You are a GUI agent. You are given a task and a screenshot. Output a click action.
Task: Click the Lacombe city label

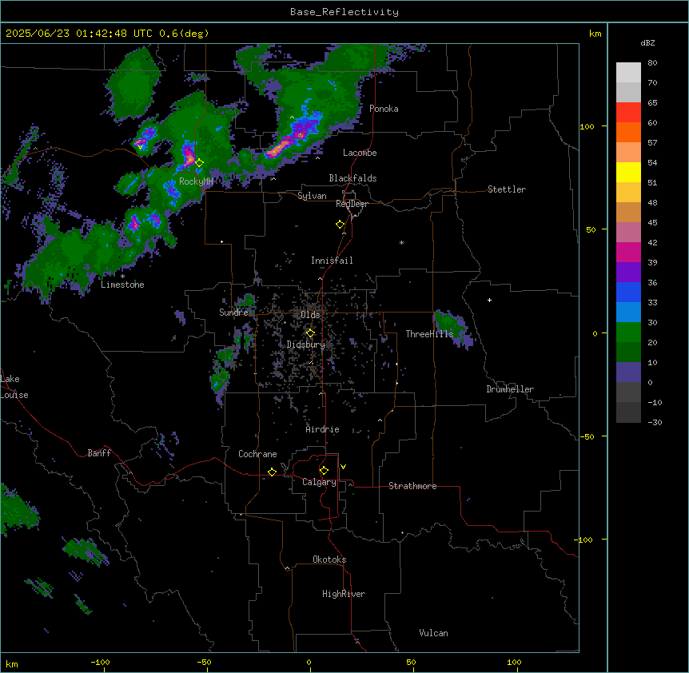tap(360, 153)
